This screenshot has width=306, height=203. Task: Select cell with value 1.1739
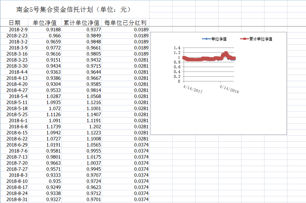coord(45,127)
